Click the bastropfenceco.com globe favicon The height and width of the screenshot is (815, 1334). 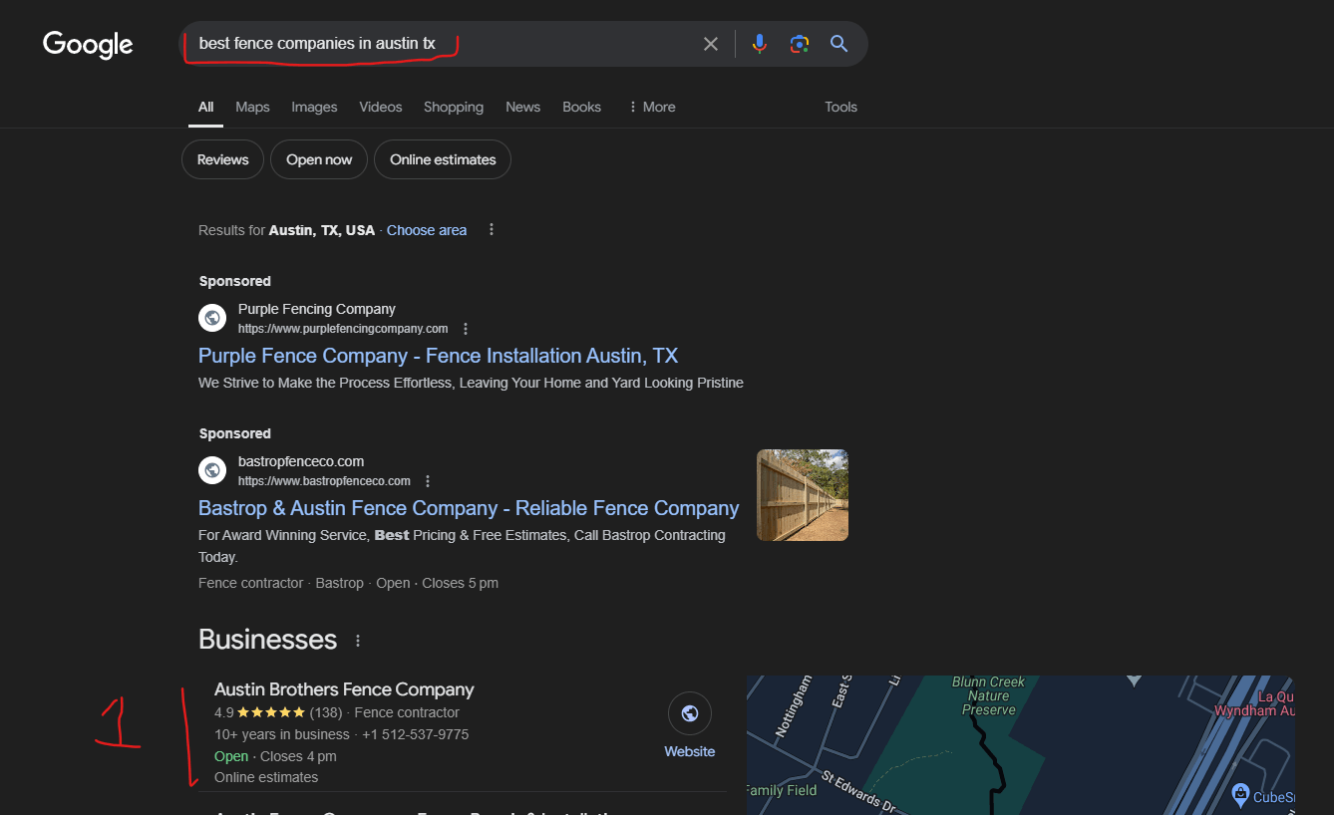[x=212, y=470]
